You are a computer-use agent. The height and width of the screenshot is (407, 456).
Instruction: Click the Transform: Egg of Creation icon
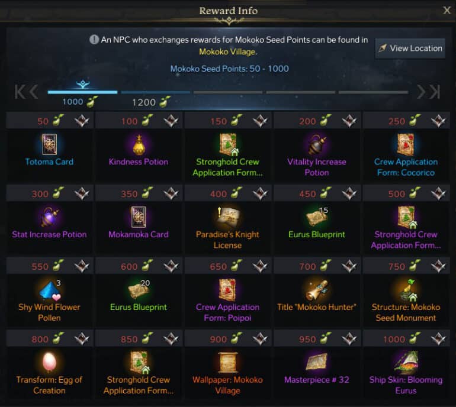pos(49,362)
